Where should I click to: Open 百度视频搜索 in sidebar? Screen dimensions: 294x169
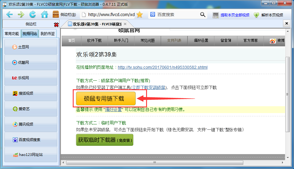(31, 140)
